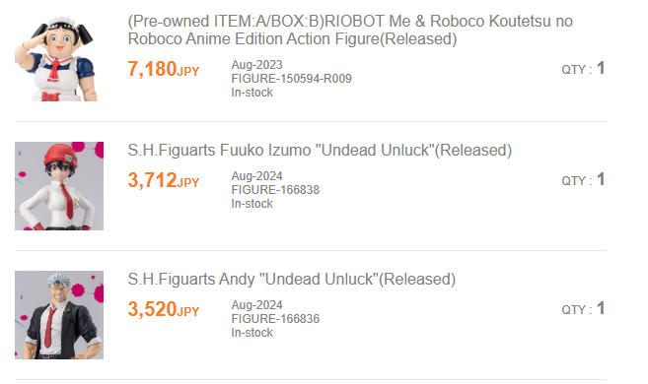Click item code FIGURE-166836
The height and width of the screenshot is (384, 648).
[275, 319]
